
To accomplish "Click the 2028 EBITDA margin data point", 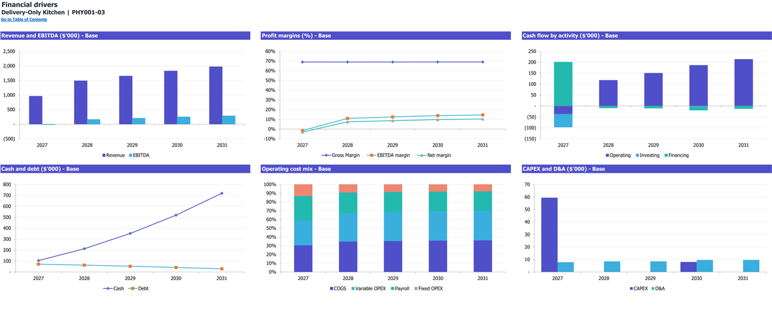I will tap(347, 119).
